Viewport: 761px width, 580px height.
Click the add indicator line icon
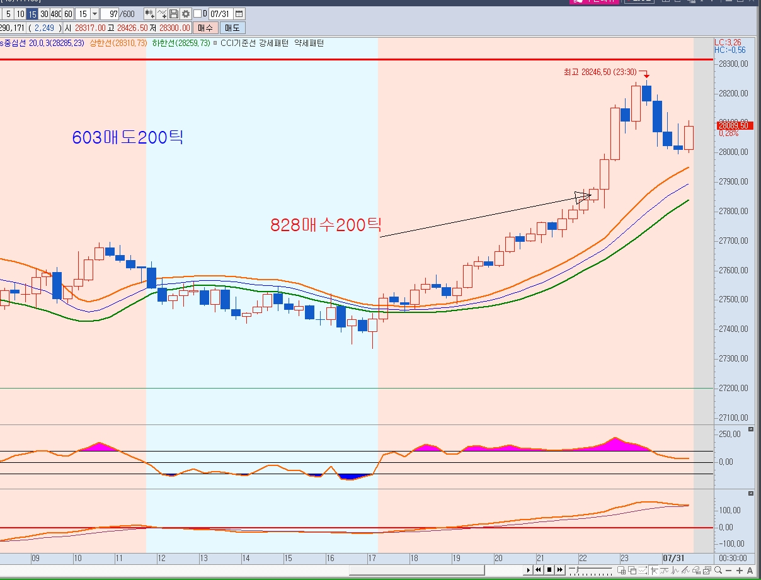click(x=162, y=13)
